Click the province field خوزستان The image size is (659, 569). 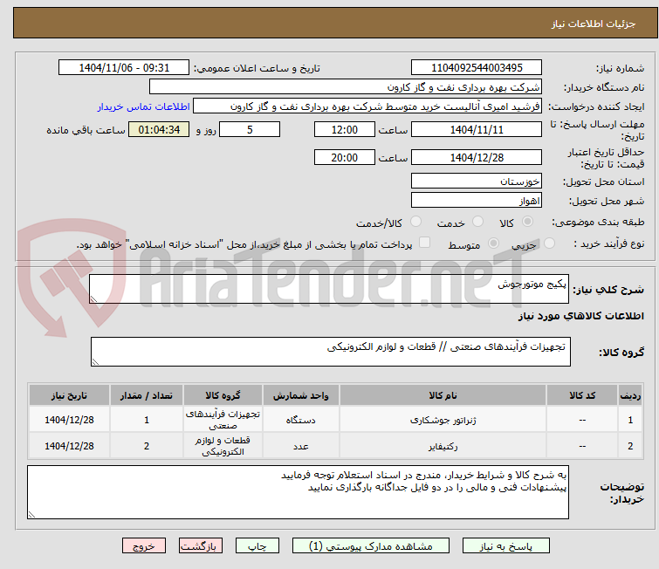coord(477,182)
